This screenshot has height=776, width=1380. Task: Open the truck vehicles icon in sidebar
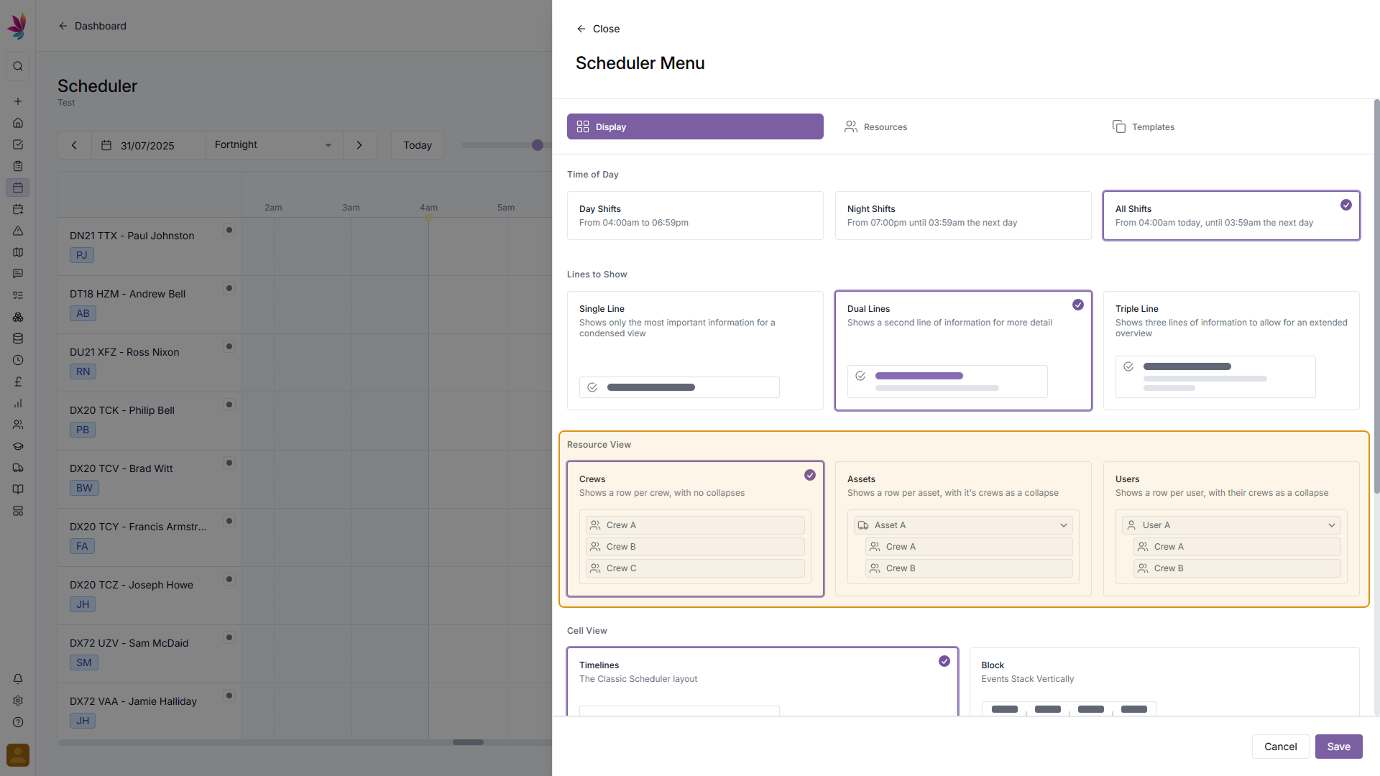pyautogui.click(x=18, y=468)
